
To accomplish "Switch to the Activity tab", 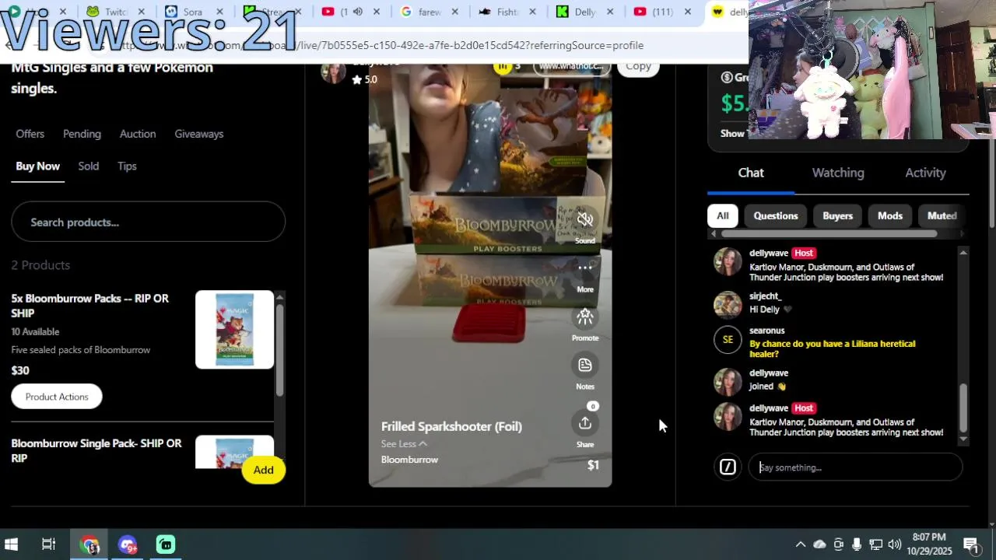I will [x=925, y=173].
